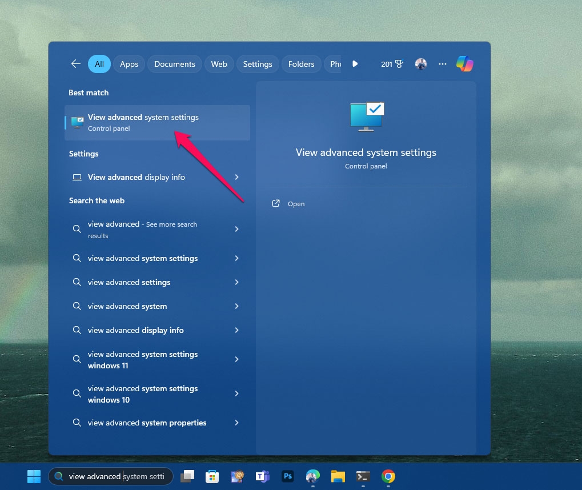Select the All filter tab
The image size is (582, 490).
pyautogui.click(x=99, y=64)
